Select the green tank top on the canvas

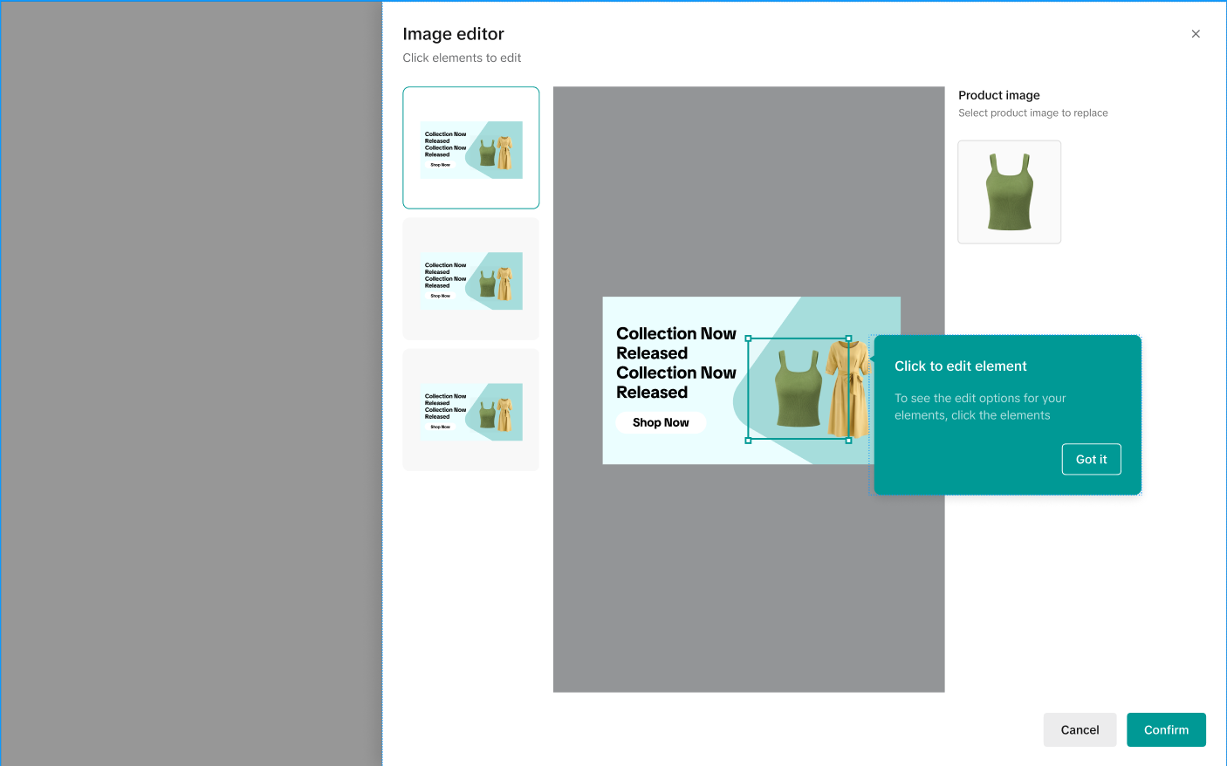[798, 390]
